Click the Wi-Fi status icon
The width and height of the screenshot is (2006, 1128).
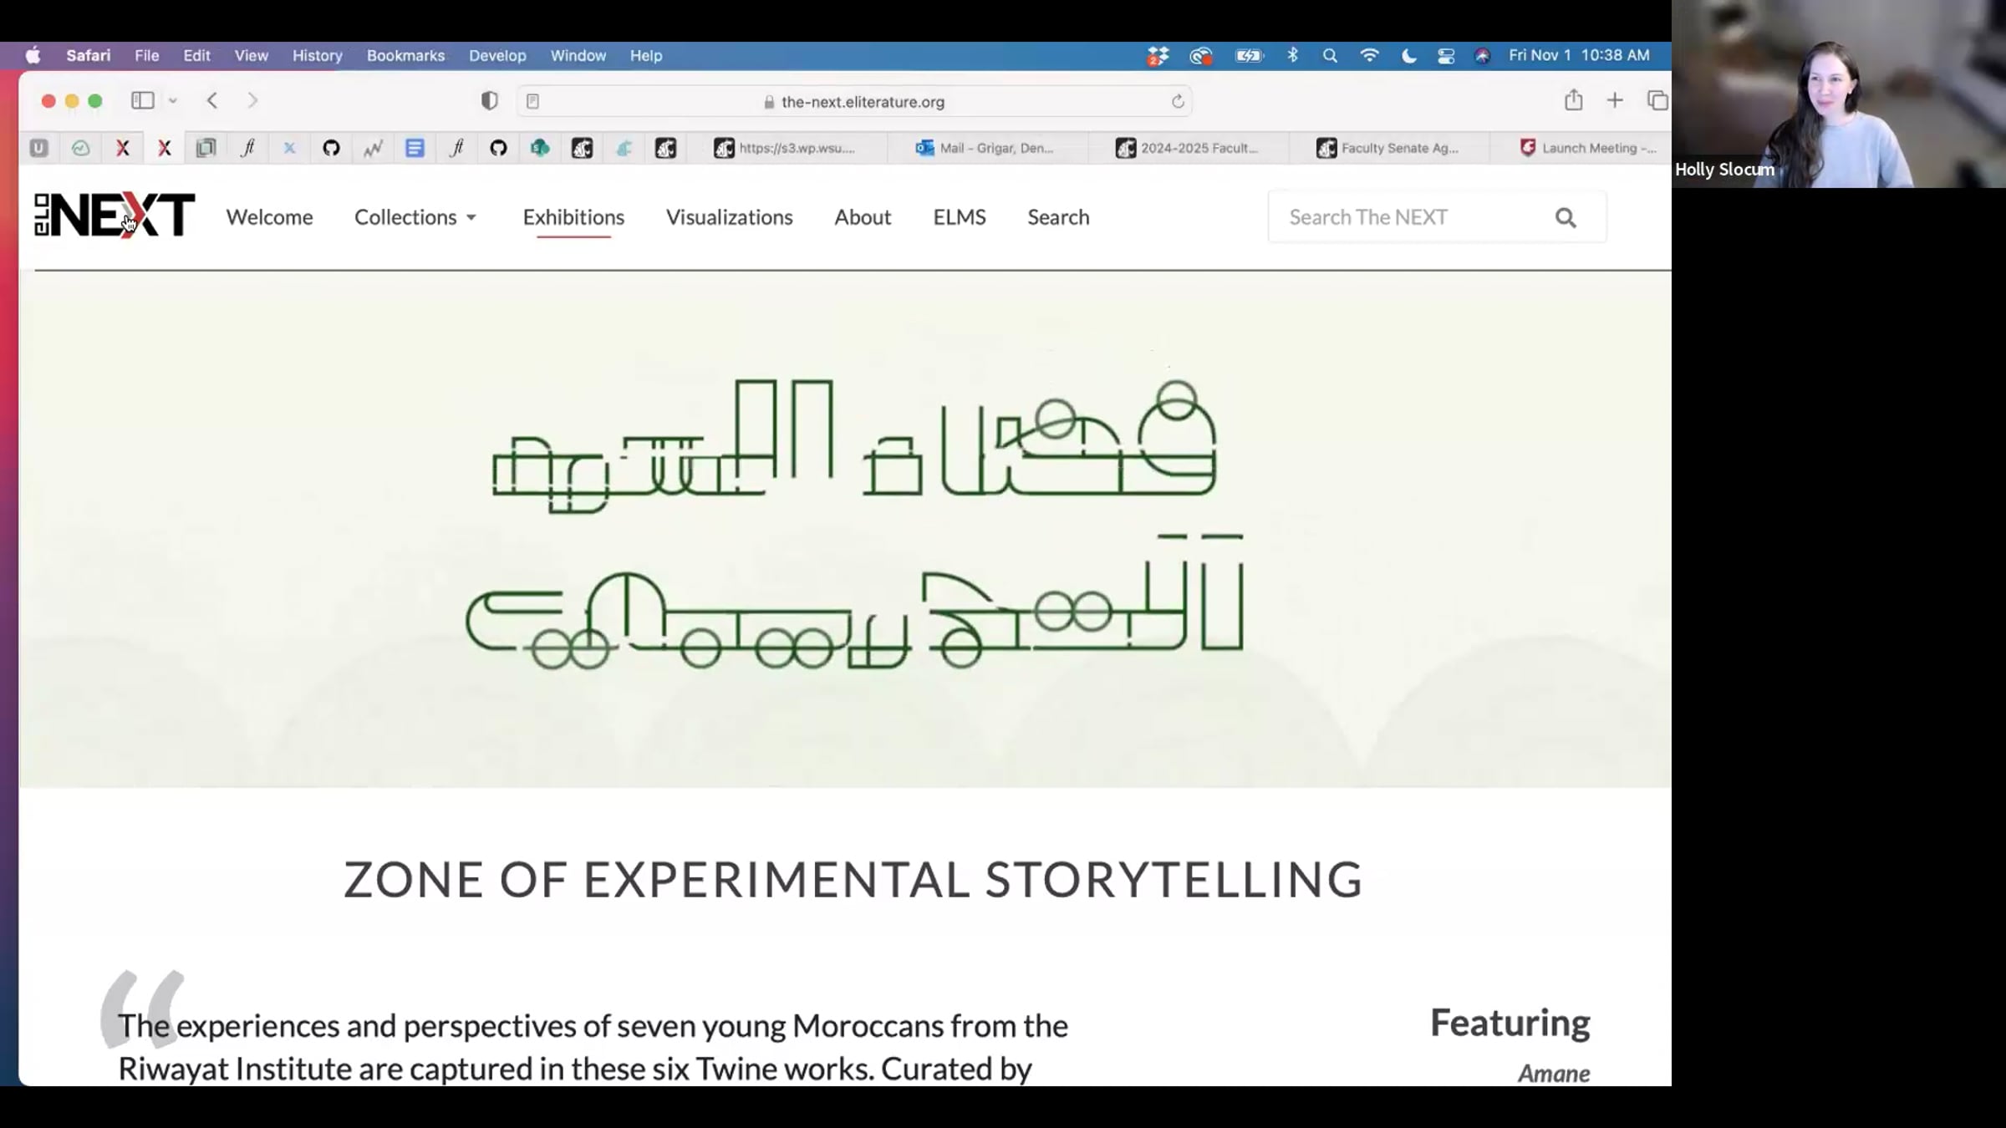[1369, 55]
